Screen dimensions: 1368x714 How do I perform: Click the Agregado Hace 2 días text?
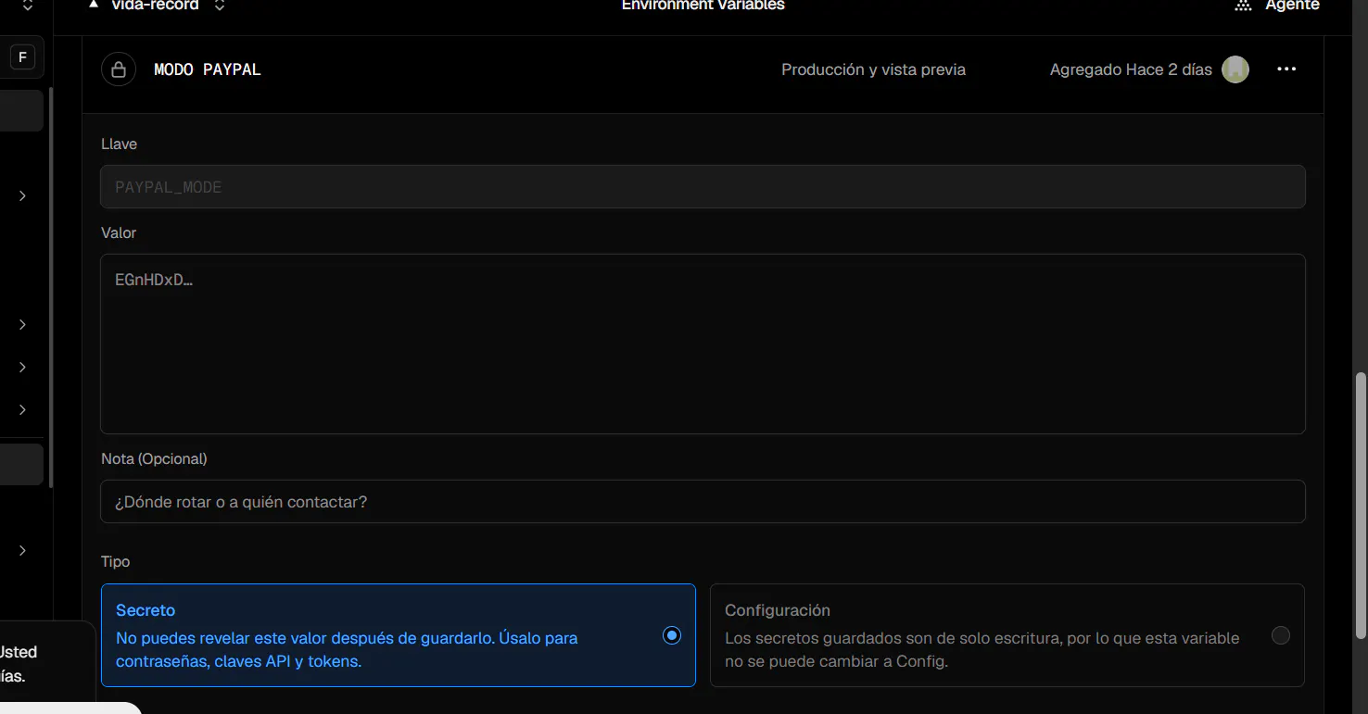1131,69
